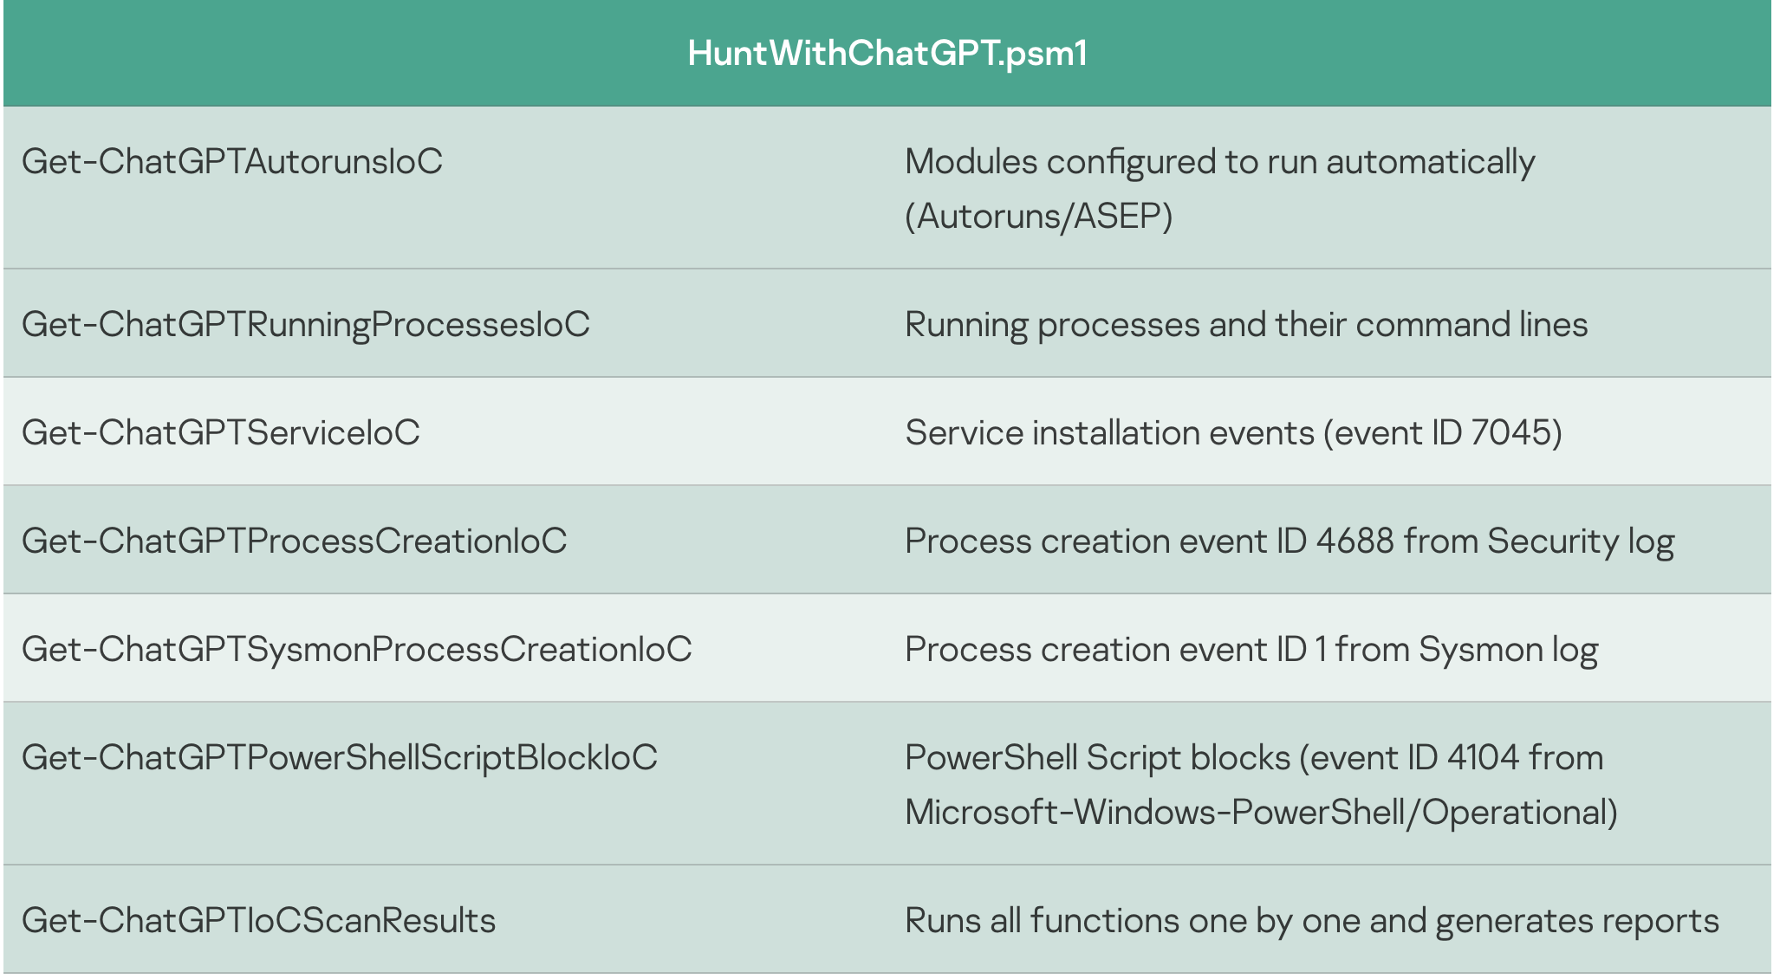Click the running processes command lines description
This screenshot has height=979, width=1780.
click(1246, 325)
